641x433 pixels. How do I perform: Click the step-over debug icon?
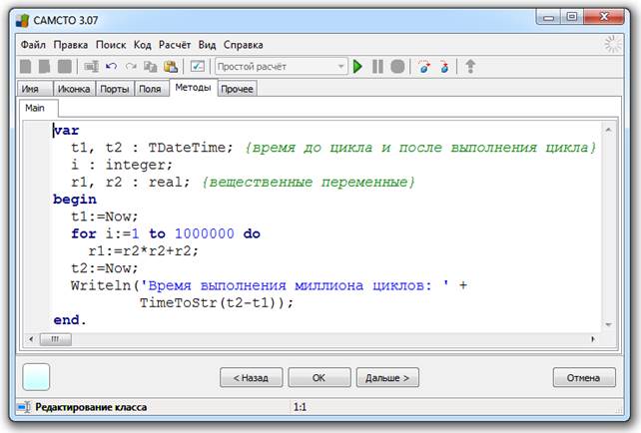coord(424,66)
